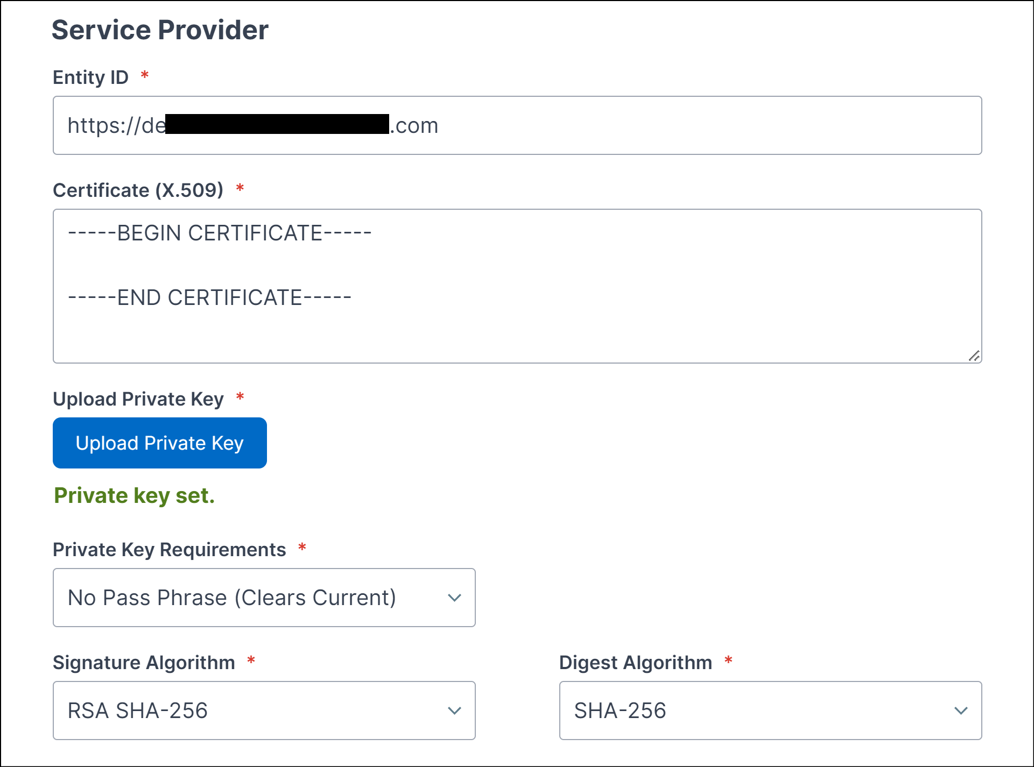This screenshot has width=1034, height=767.
Task: Click the Private Key Requirements label
Action: [x=169, y=550]
